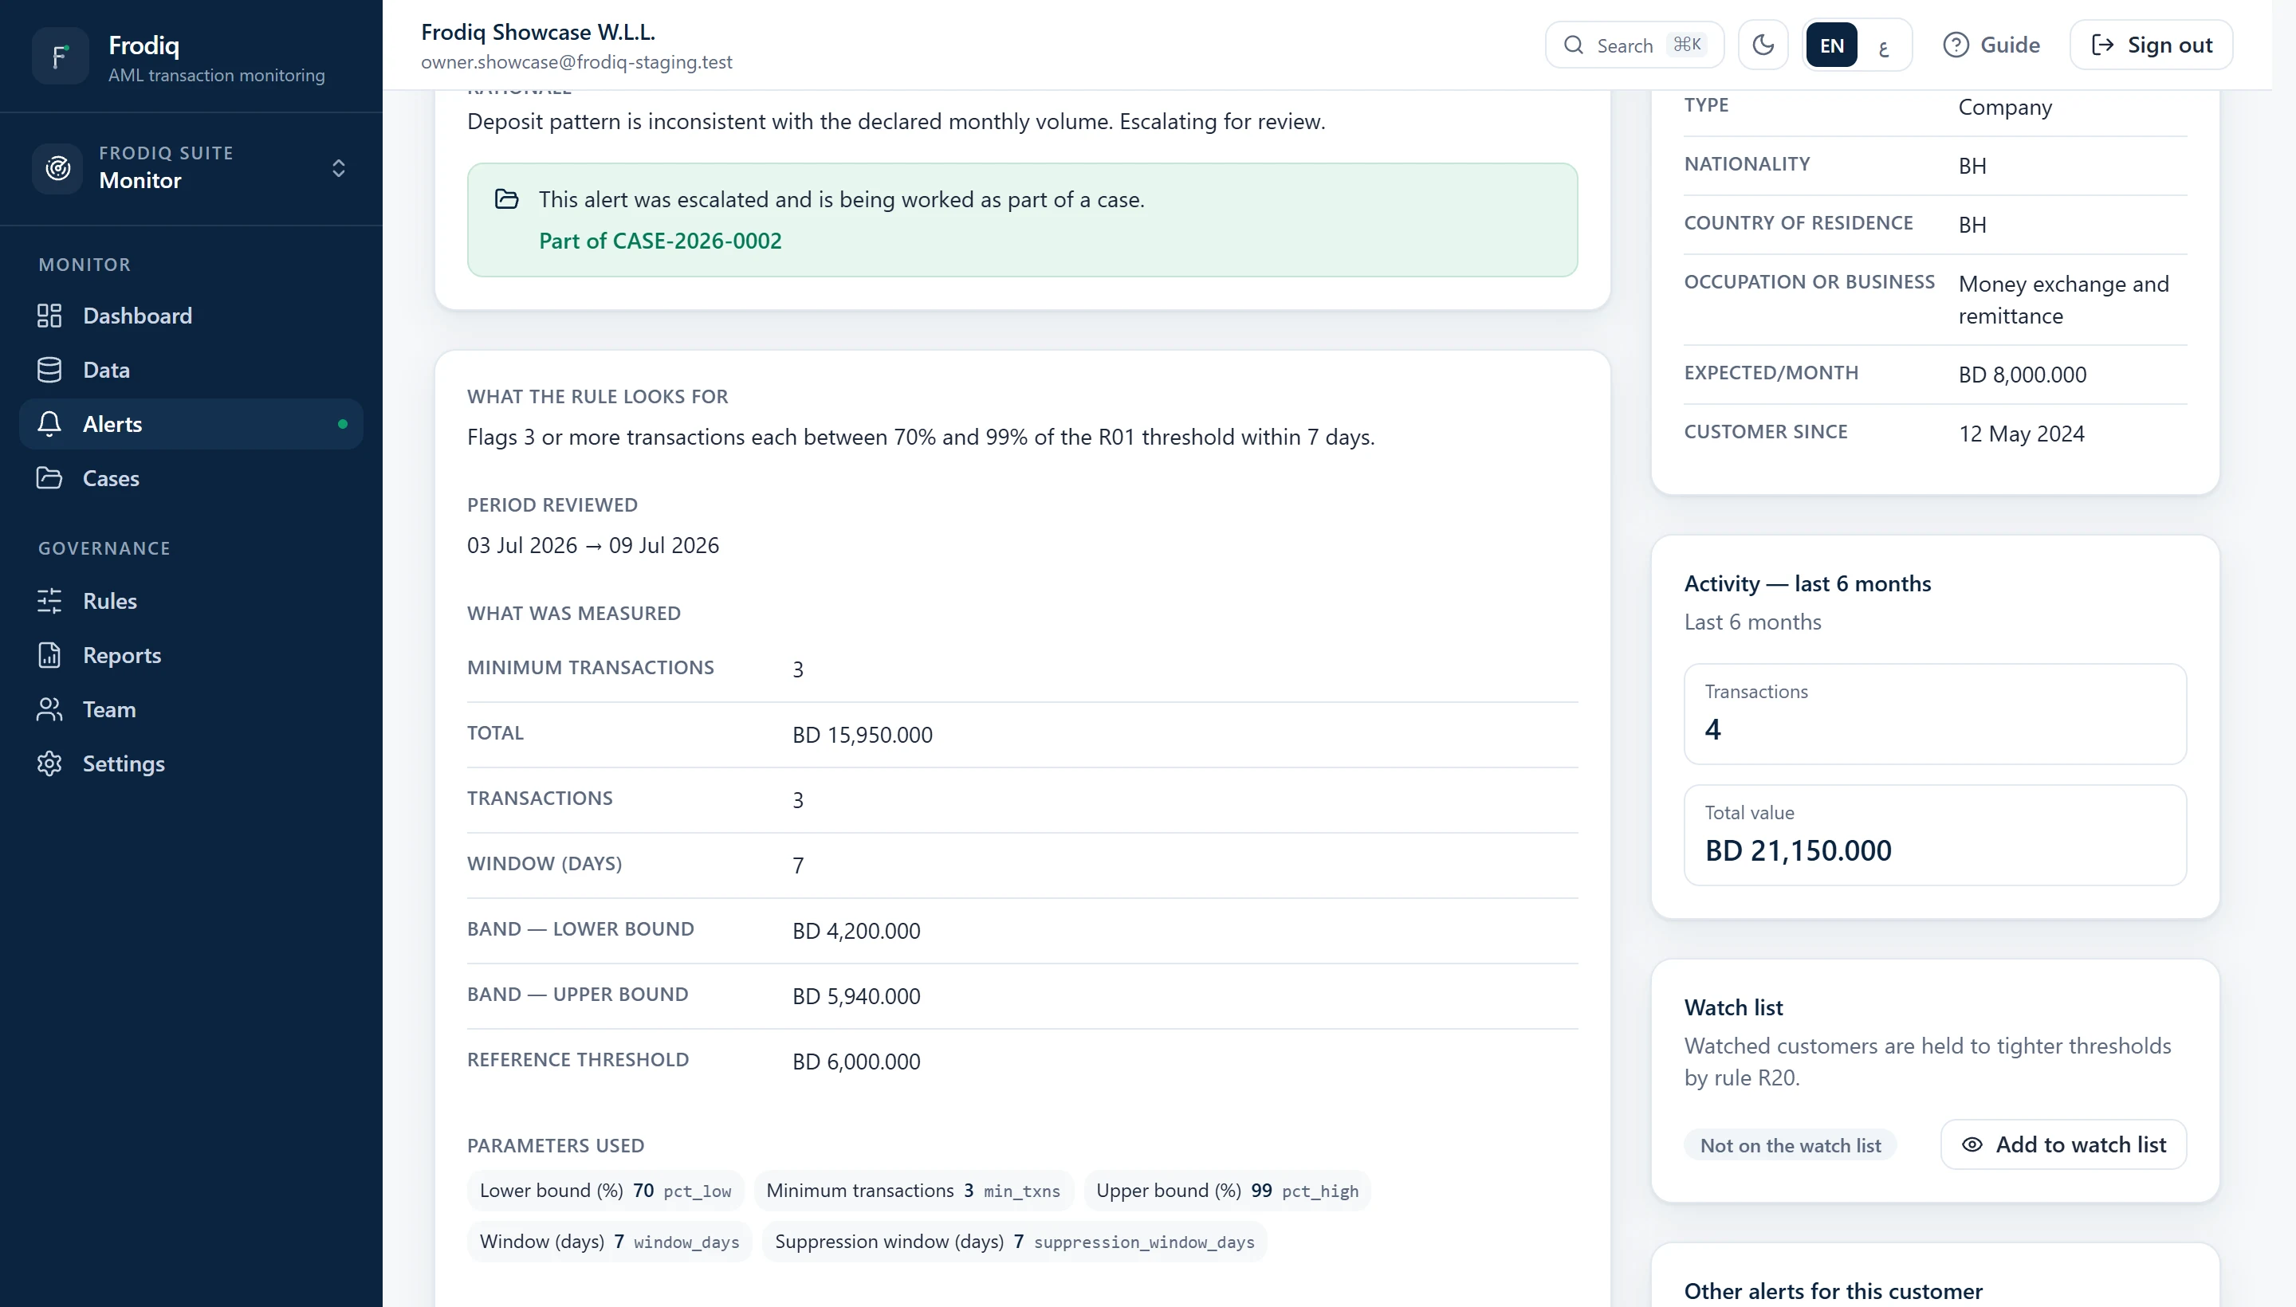Viewport: 2296px width, 1307px height.
Task: Open Settings from the sidebar
Action: click(x=191, y=764)
